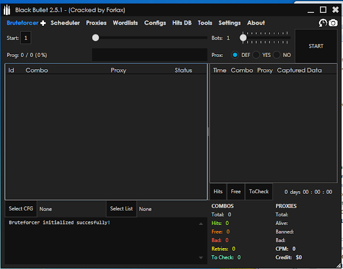Click the plus icon next to Bruteforcer
343x269 pixels.
coord(43,23)
